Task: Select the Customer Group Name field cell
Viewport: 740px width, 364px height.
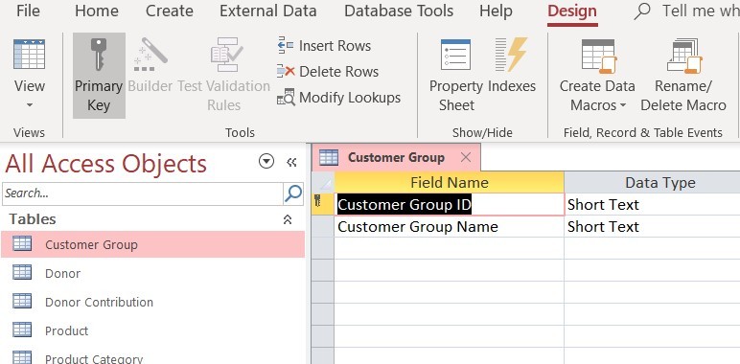Action: point(449,227)
